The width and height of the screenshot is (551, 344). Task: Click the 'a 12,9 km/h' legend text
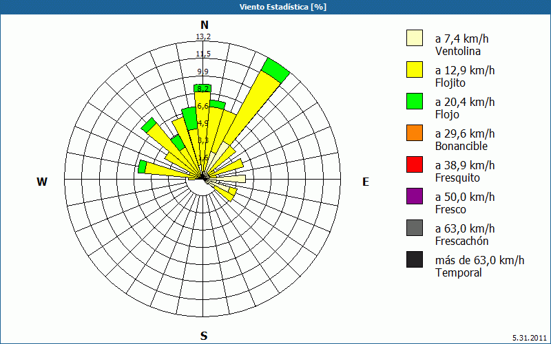click(465, 70)
